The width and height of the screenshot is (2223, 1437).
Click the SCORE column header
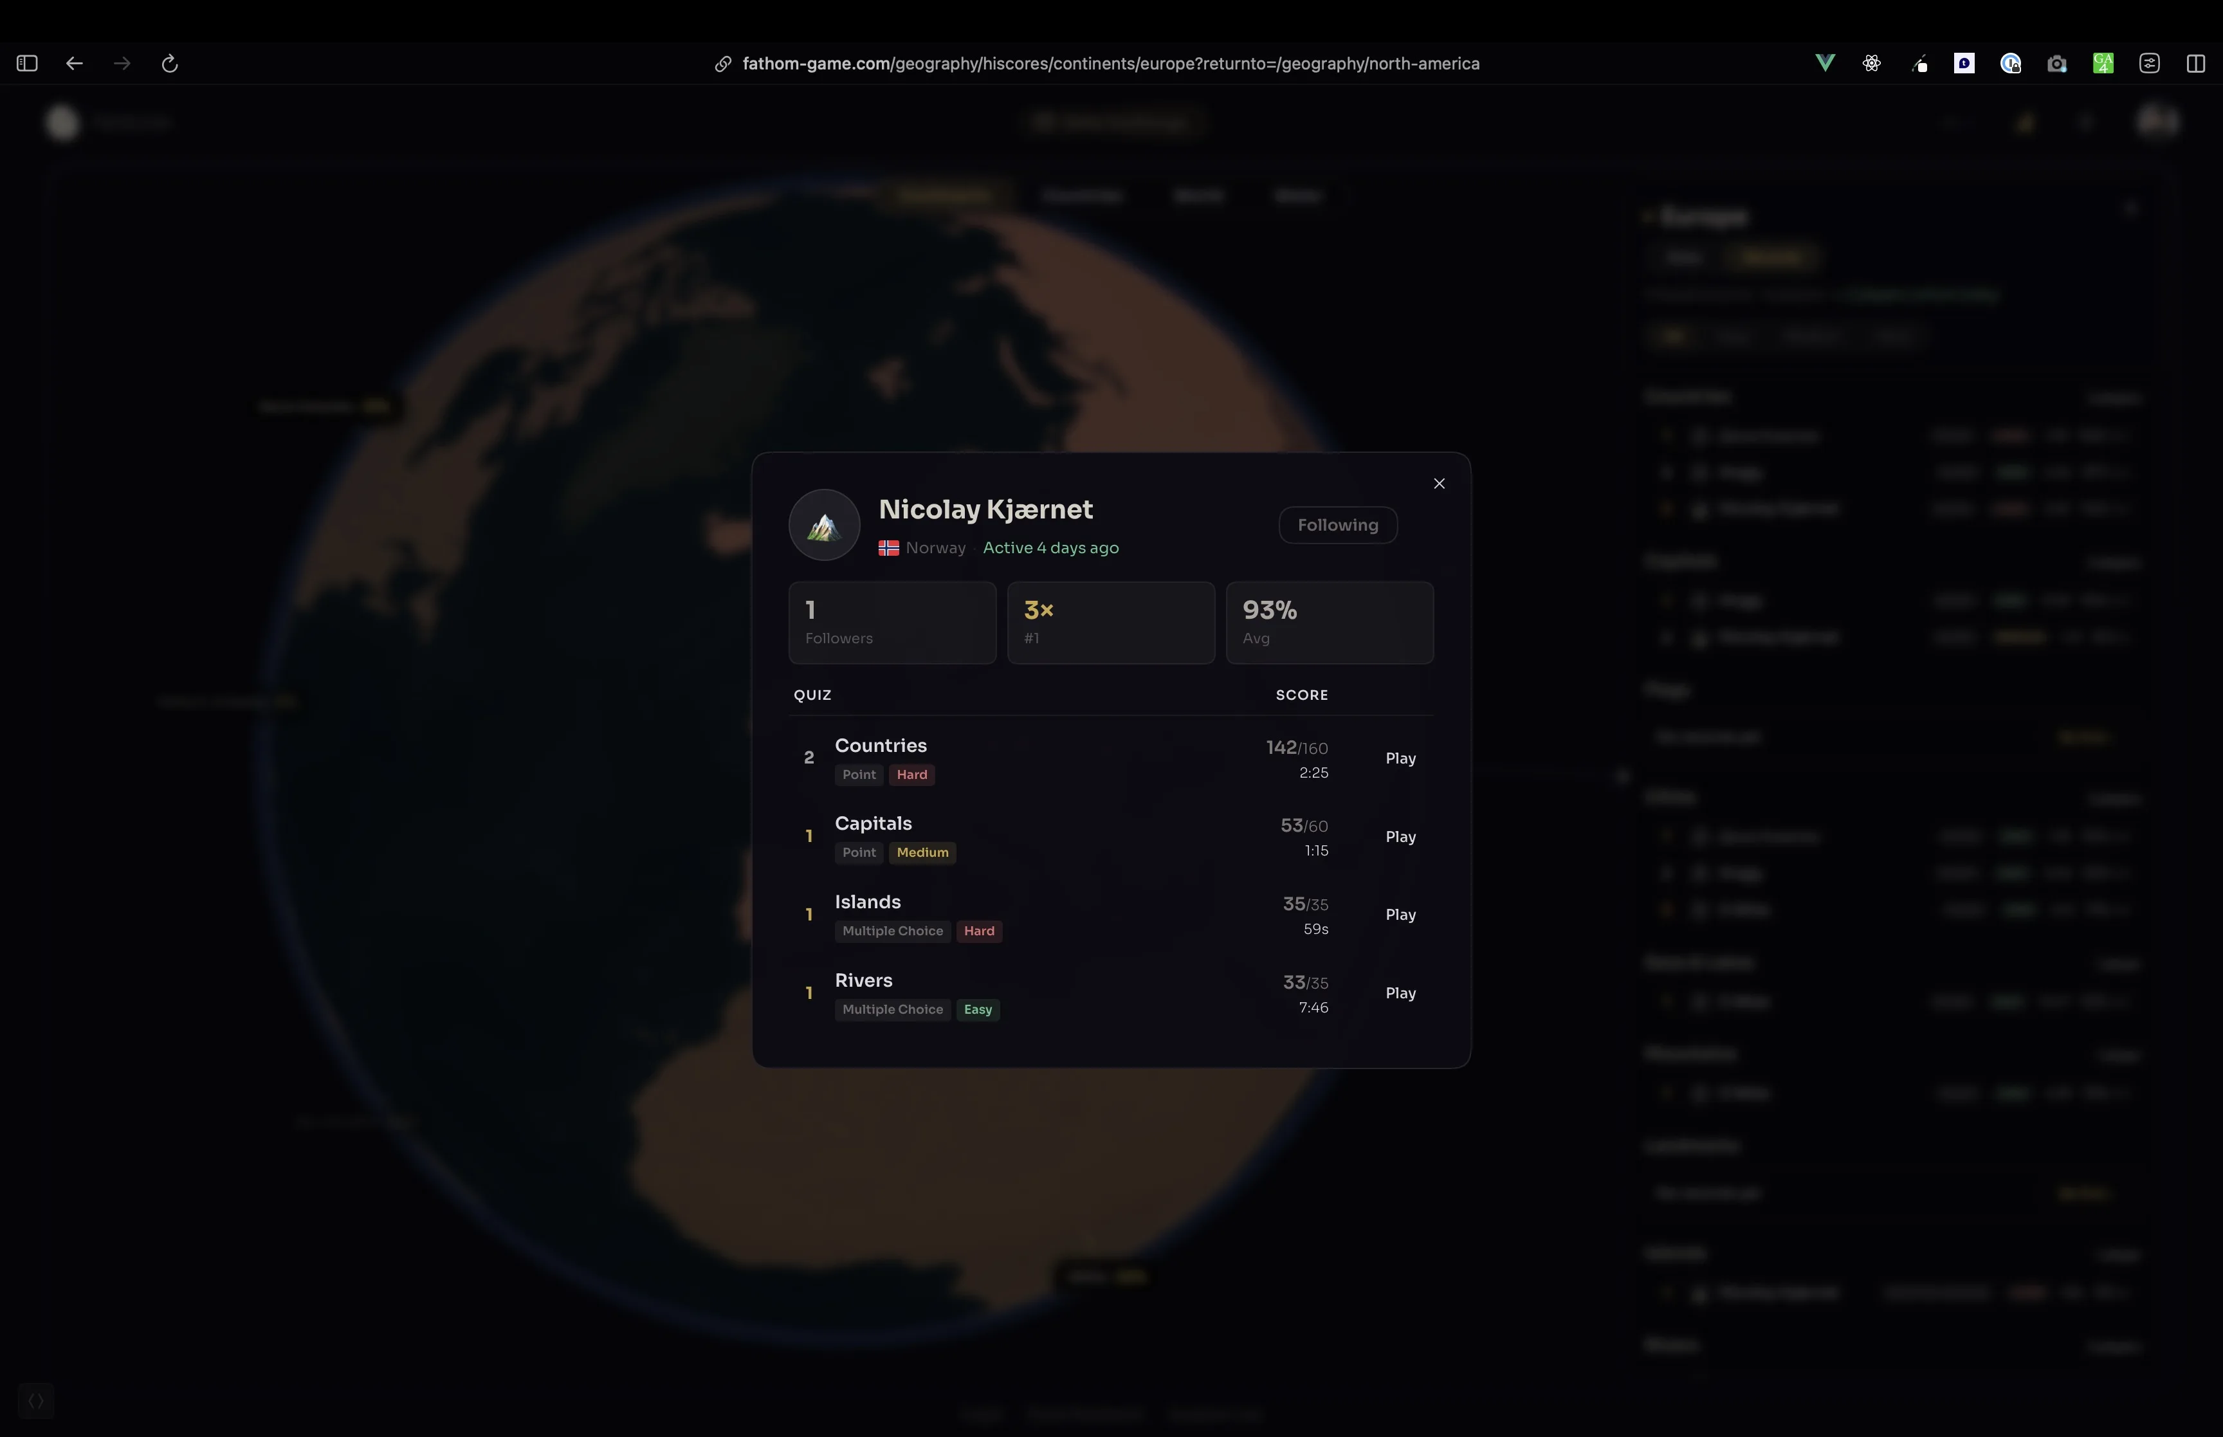1301,695
